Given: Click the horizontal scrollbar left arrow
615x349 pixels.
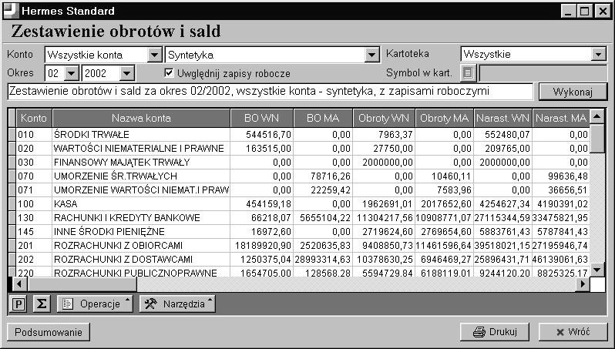Looking at the screenshot, I should click(18, 284).
